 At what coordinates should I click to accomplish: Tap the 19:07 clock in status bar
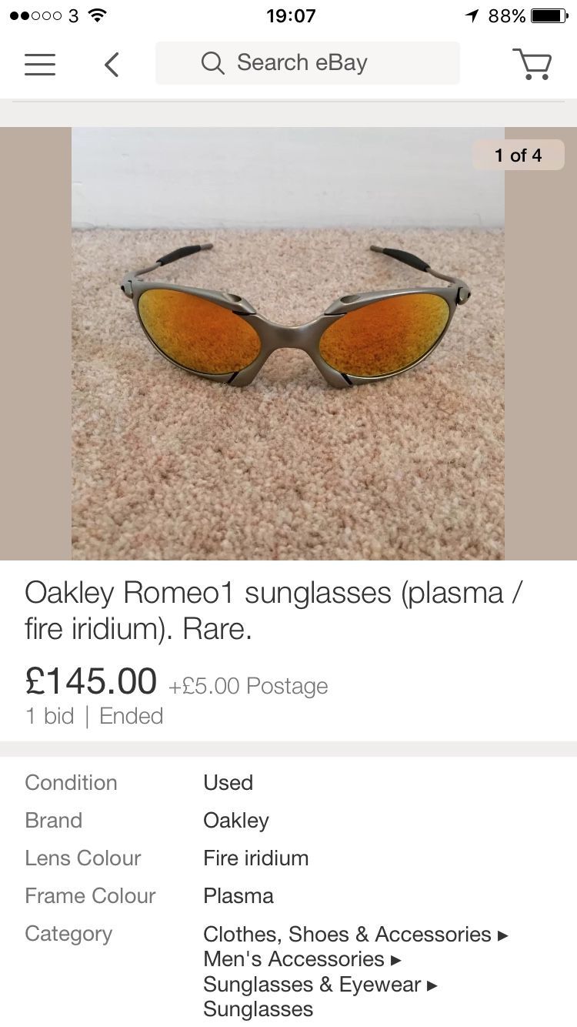click(x=291, y=15)
